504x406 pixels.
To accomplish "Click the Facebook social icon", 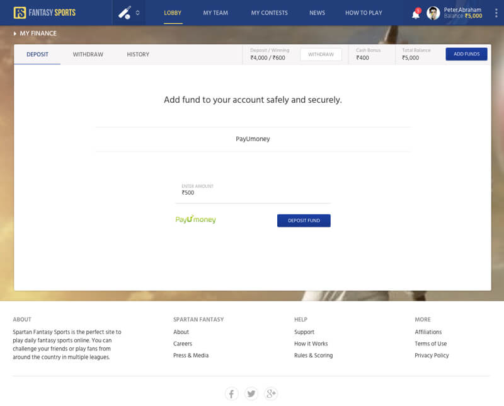I will (x=231, y=393).
